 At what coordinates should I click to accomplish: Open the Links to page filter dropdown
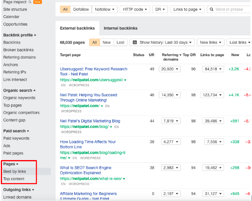click(187, 9)
